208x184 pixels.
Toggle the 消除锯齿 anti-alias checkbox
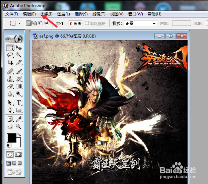[x=87, y=23]
